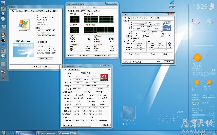Open the Finder-style icon atop the left dock
The height and width of the screenshot is (135, 217).
pyautogui.click(x=3, y=3)
